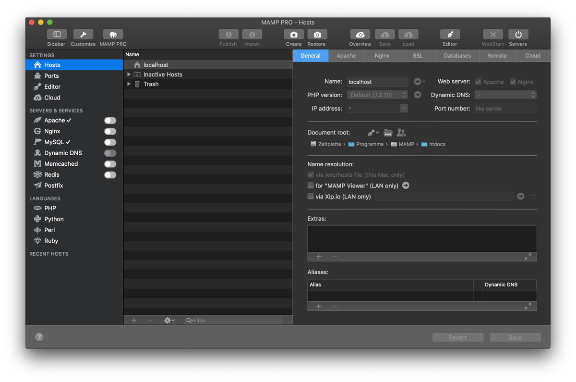Switch to the Remote tab
The image size is (576, 382).
[497, 56]
